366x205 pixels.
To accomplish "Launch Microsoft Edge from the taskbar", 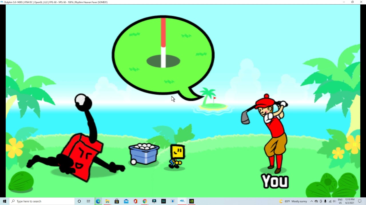I will (x=98, y=201).
